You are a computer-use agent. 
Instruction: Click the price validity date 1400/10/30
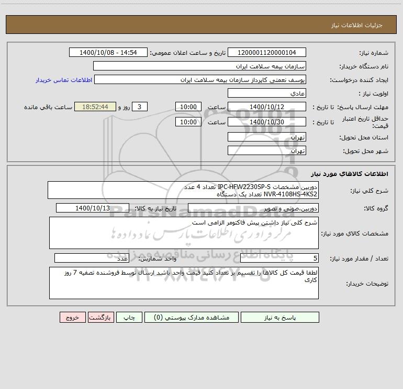[x=267, y=122]
